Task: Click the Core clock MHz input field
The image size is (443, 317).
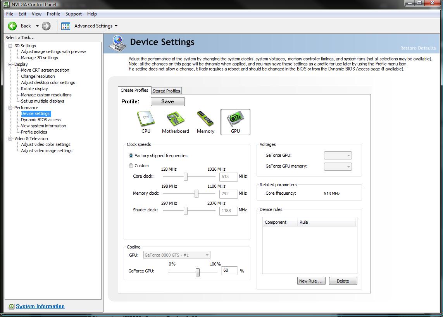Action: pos(228,177)
